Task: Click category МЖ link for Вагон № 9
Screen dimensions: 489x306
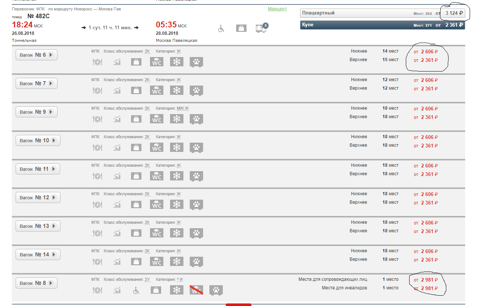Action: (180, 109)
